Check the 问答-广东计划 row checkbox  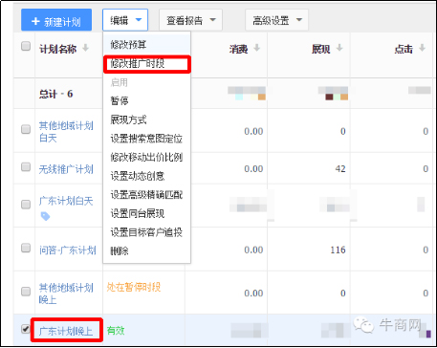coord(26,248)
